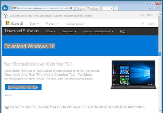Image resolution: width=163 pixels, height=113 pixels.
Task: Click the site search magnifier icon
Action: [143, 24]
